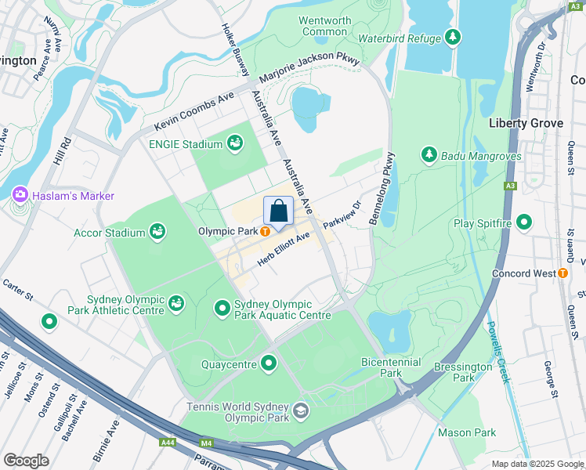Select the Liberty Grove suburb label

click(x=526, y=123)
